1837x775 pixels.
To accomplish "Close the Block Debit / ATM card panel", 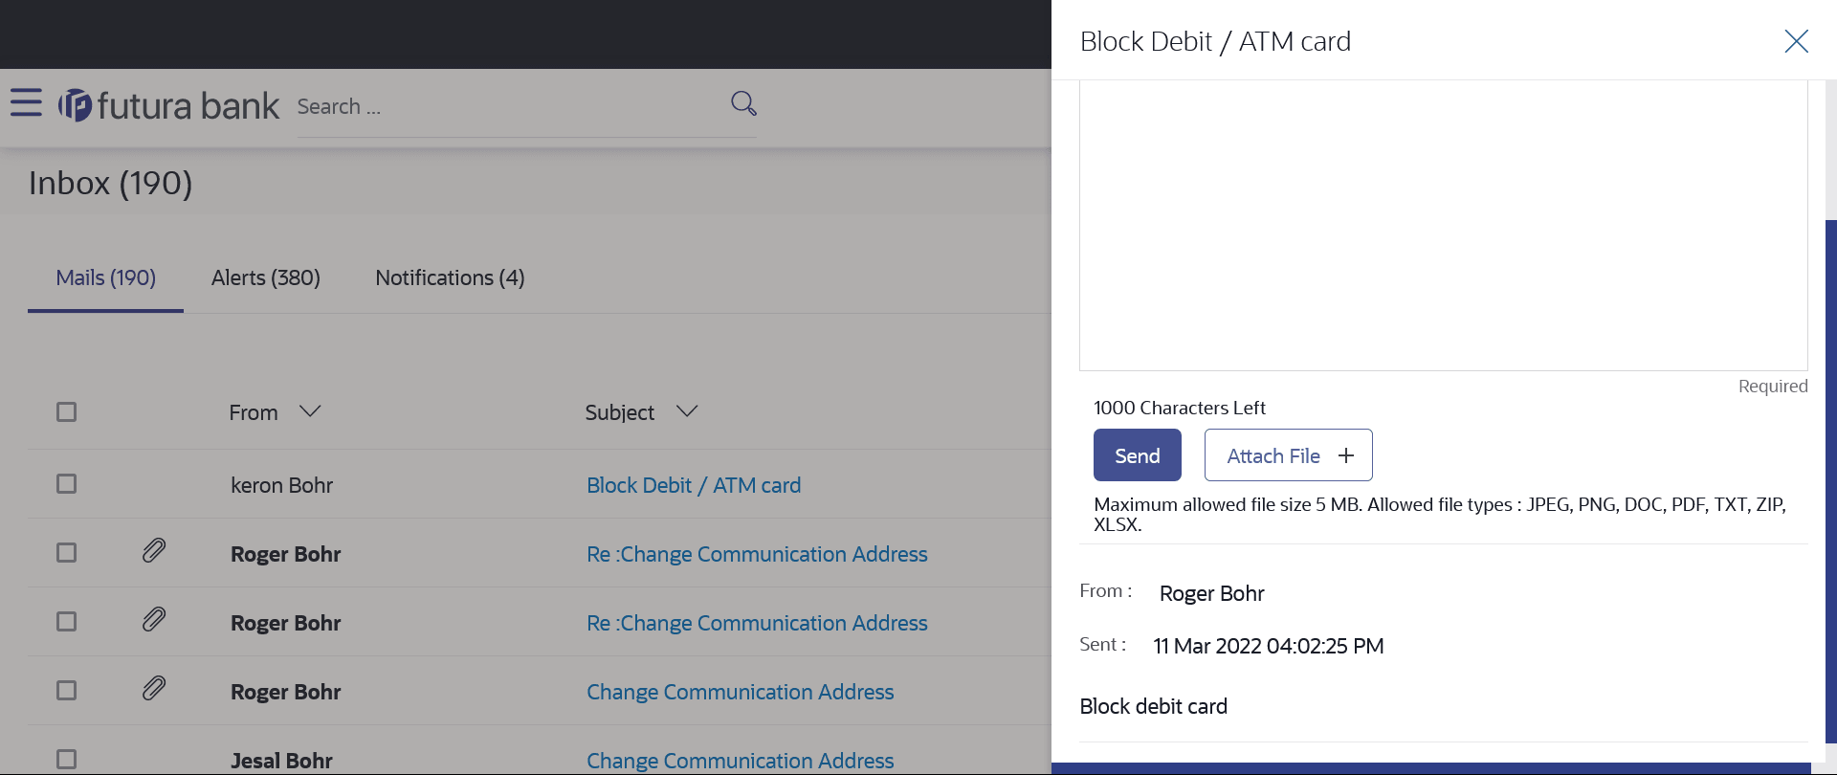I will pyautogui.click(x=1796, y=41).
